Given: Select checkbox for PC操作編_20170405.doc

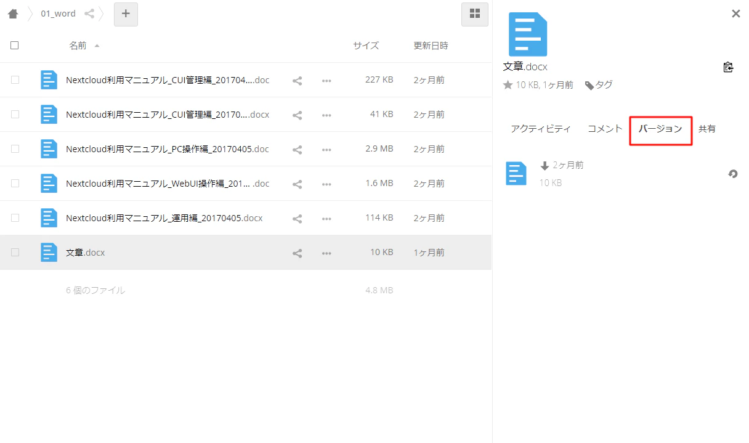Looking at the screenshot, I should pyautogui.click(x=15, y=149).
